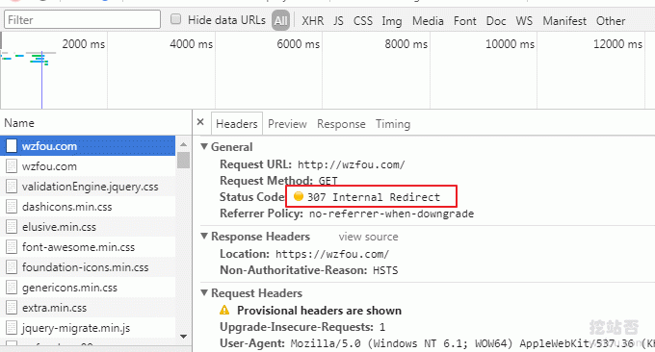Filter requests by Img type

391,21
